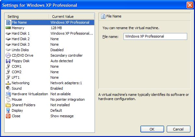Click the Hard Disk 1 drive icon

pyautogui.click(x=8, y=33)
